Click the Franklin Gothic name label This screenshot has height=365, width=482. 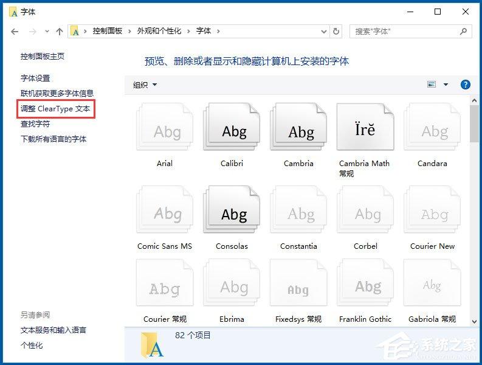pos(365,319)
